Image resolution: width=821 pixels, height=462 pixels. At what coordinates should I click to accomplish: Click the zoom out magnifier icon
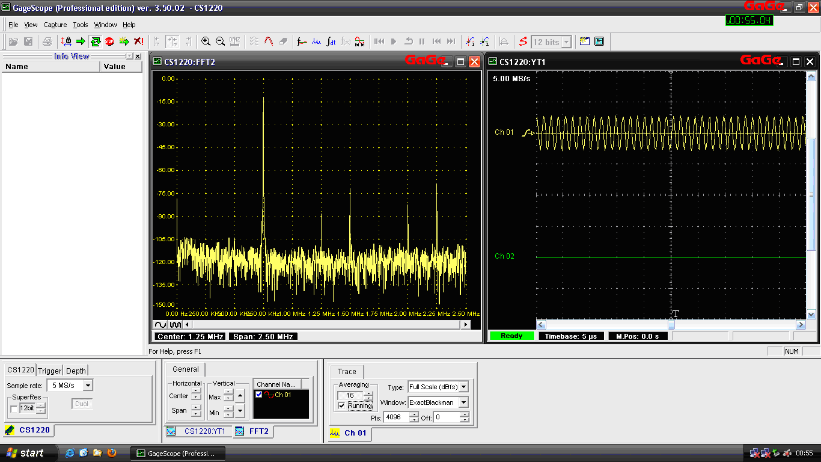[x=220, y=42]
